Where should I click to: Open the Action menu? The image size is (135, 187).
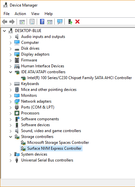[x=20, y=14]
